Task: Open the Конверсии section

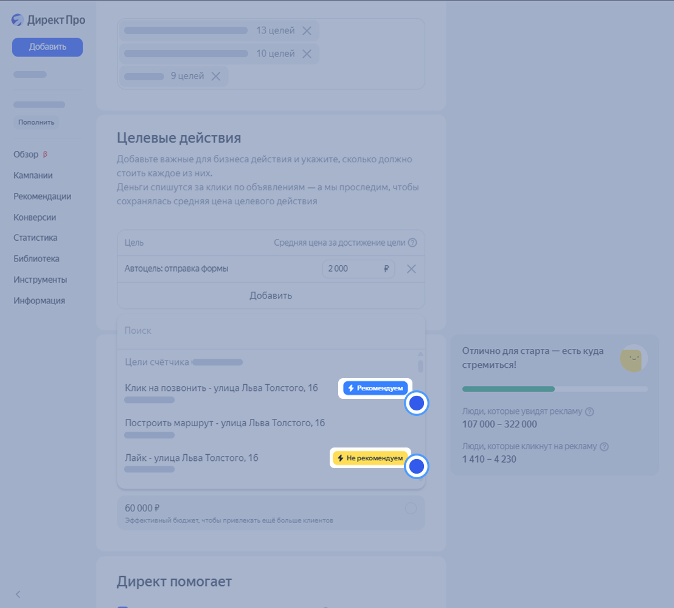Action: (x=35, y=218)
